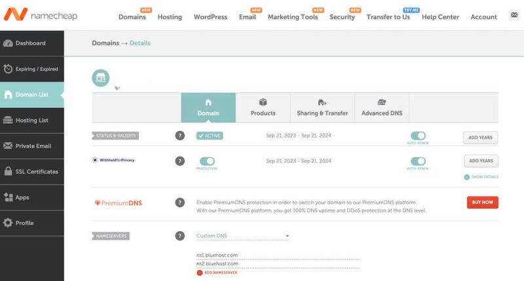Screen dimensions: 524x281
Task: Click the Domain List house icon
Action: click(x=8, y=94)
